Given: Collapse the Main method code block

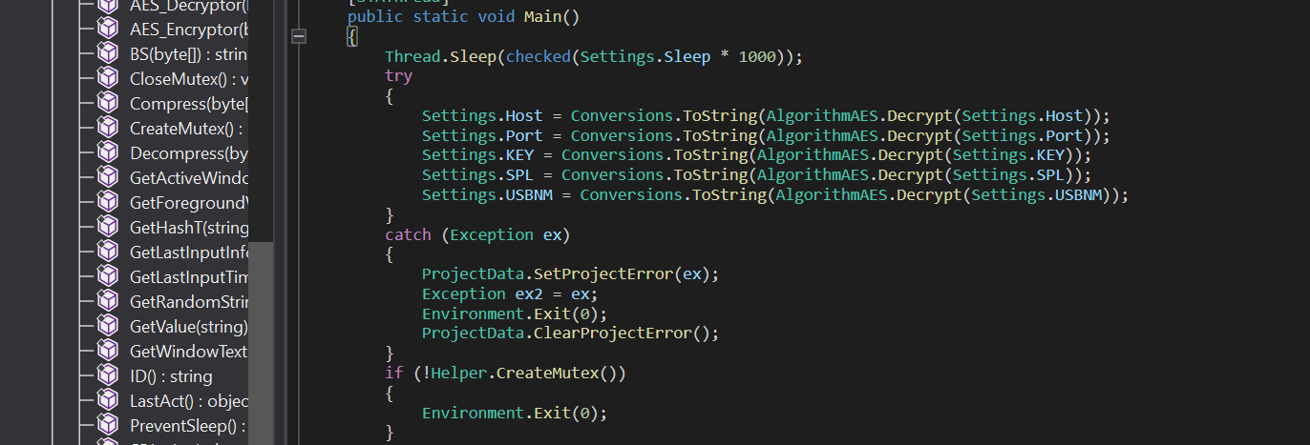Looking at the screenshot, I should [x=299, y=36].
